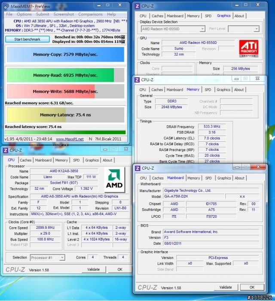275x301 pixels.
Task: Open the Processor #1 selection dropdown
Action: (47, 258)
